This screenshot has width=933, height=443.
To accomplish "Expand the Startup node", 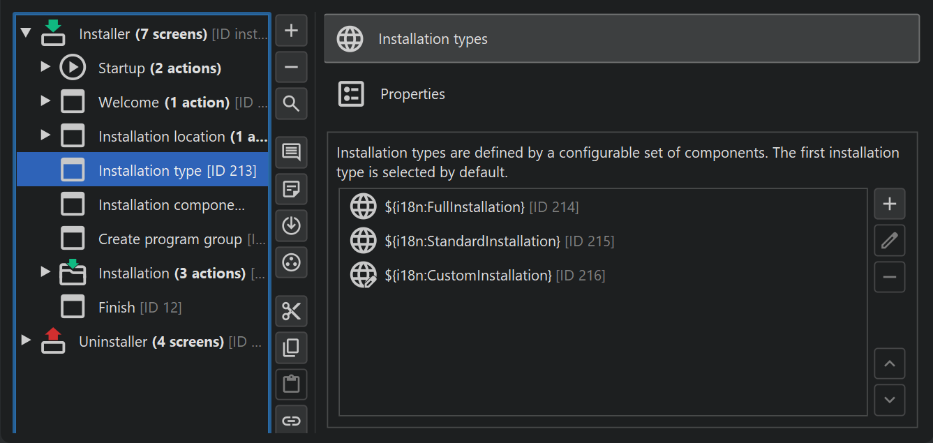I will pos(45,67).
